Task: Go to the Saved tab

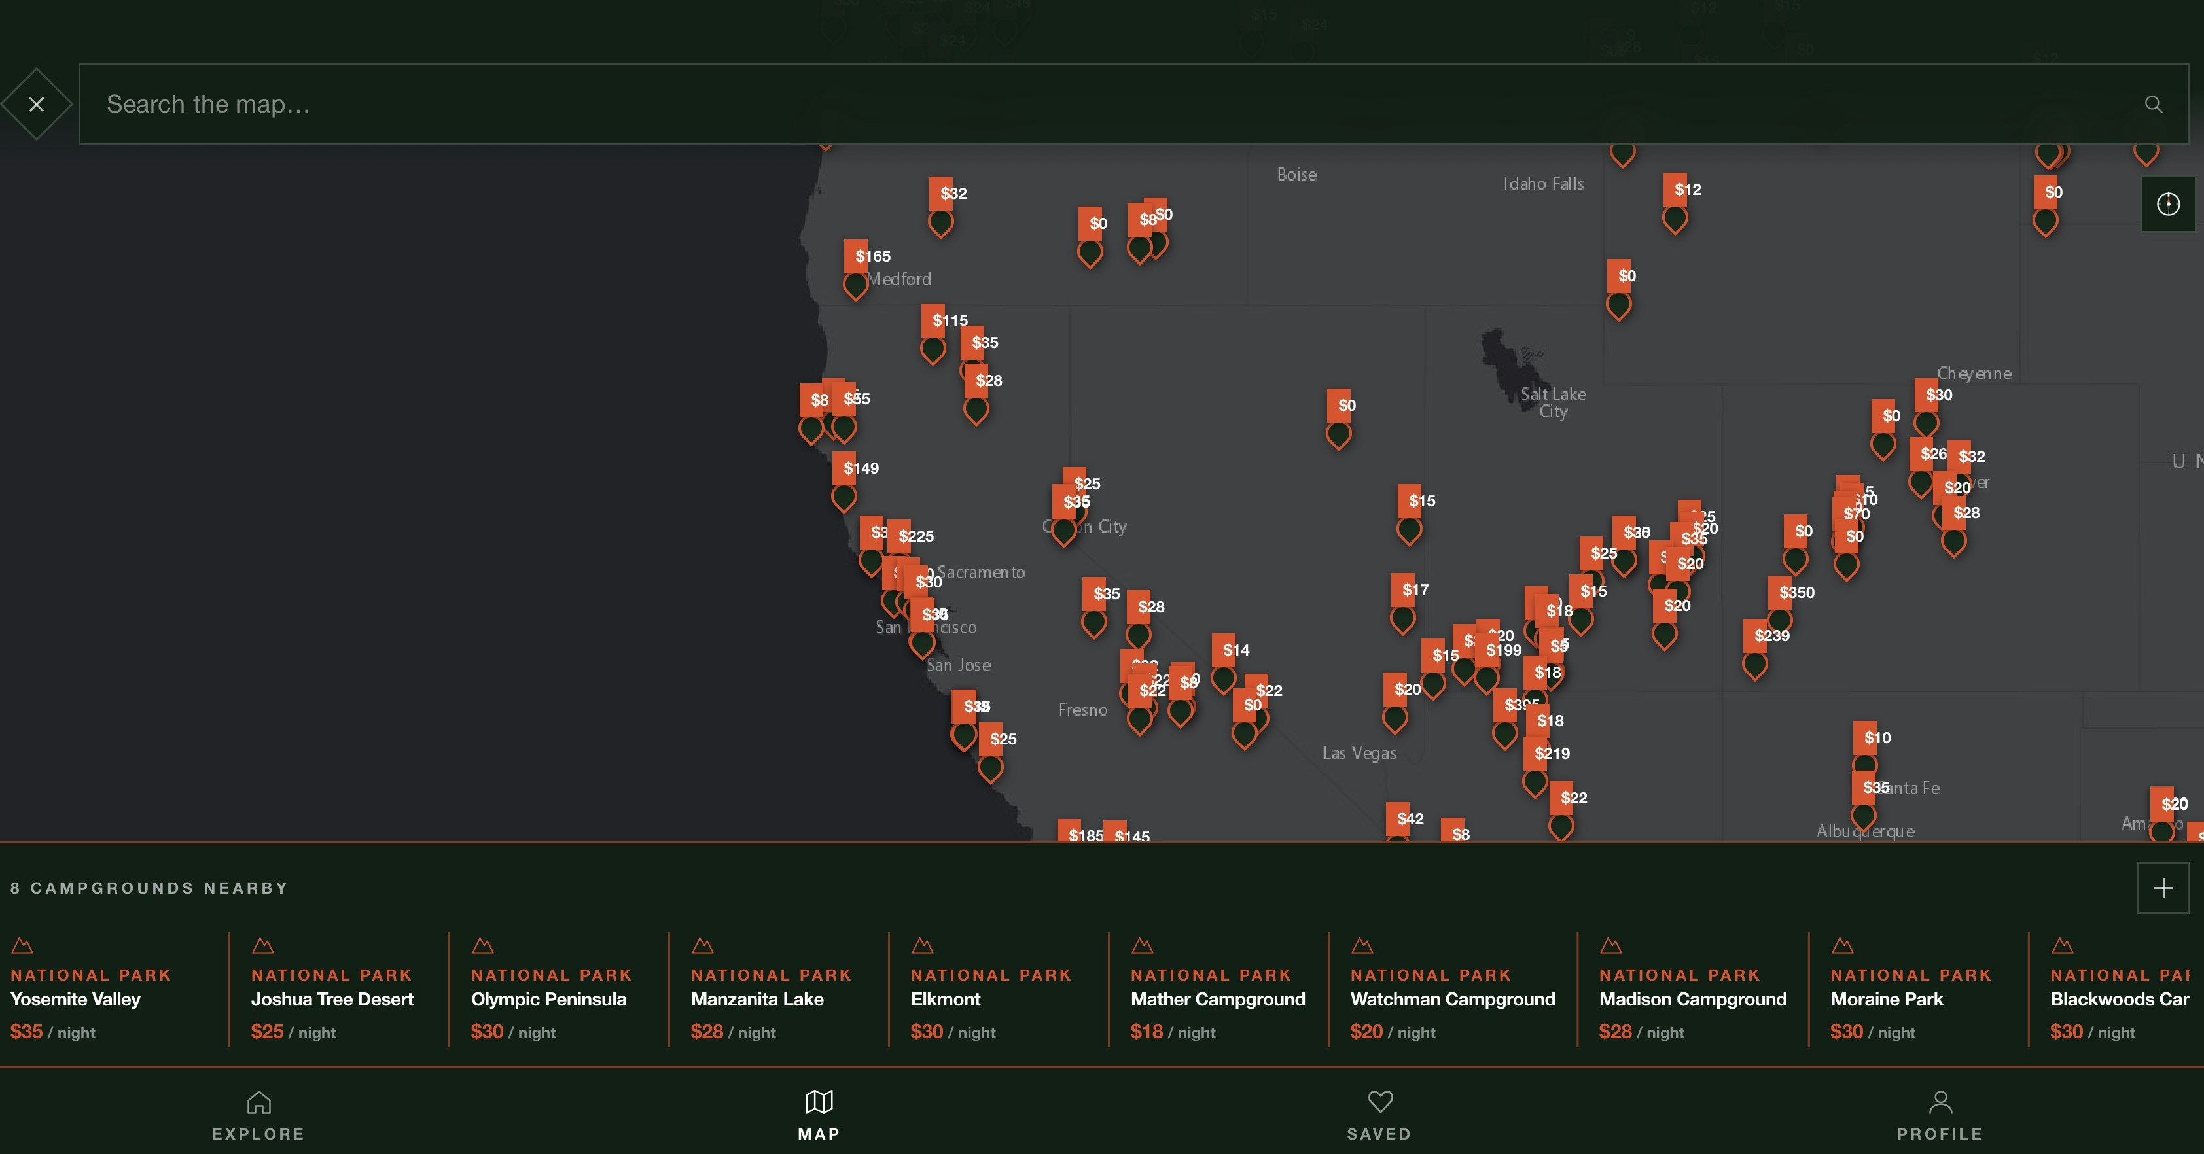Action: tap(1379, 1116)
